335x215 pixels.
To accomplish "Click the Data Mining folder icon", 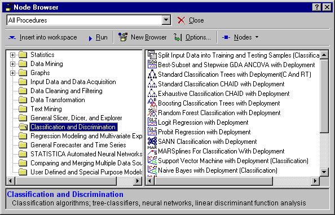I will (x=23, y=64).
